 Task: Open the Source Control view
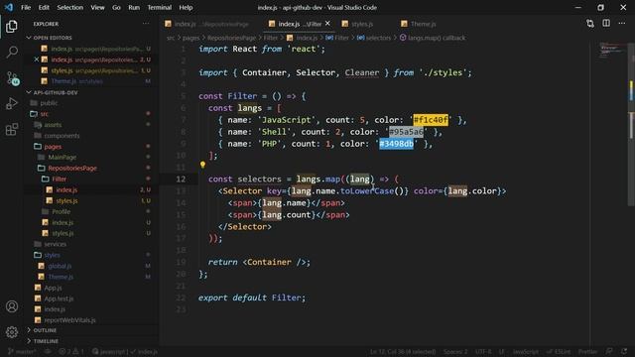click(x=12, y=78)
